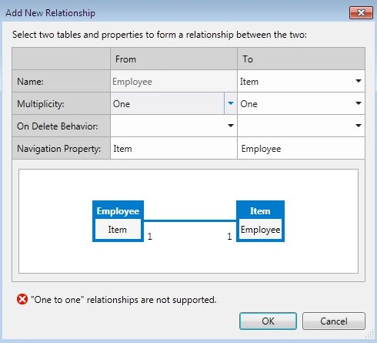Expand the From Multiplicity dropdown arrow
Image resolution: width=377 pixels, height=343 pixels.
[231, 103]
